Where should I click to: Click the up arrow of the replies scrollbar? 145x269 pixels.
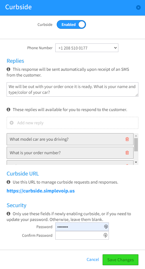136,136
